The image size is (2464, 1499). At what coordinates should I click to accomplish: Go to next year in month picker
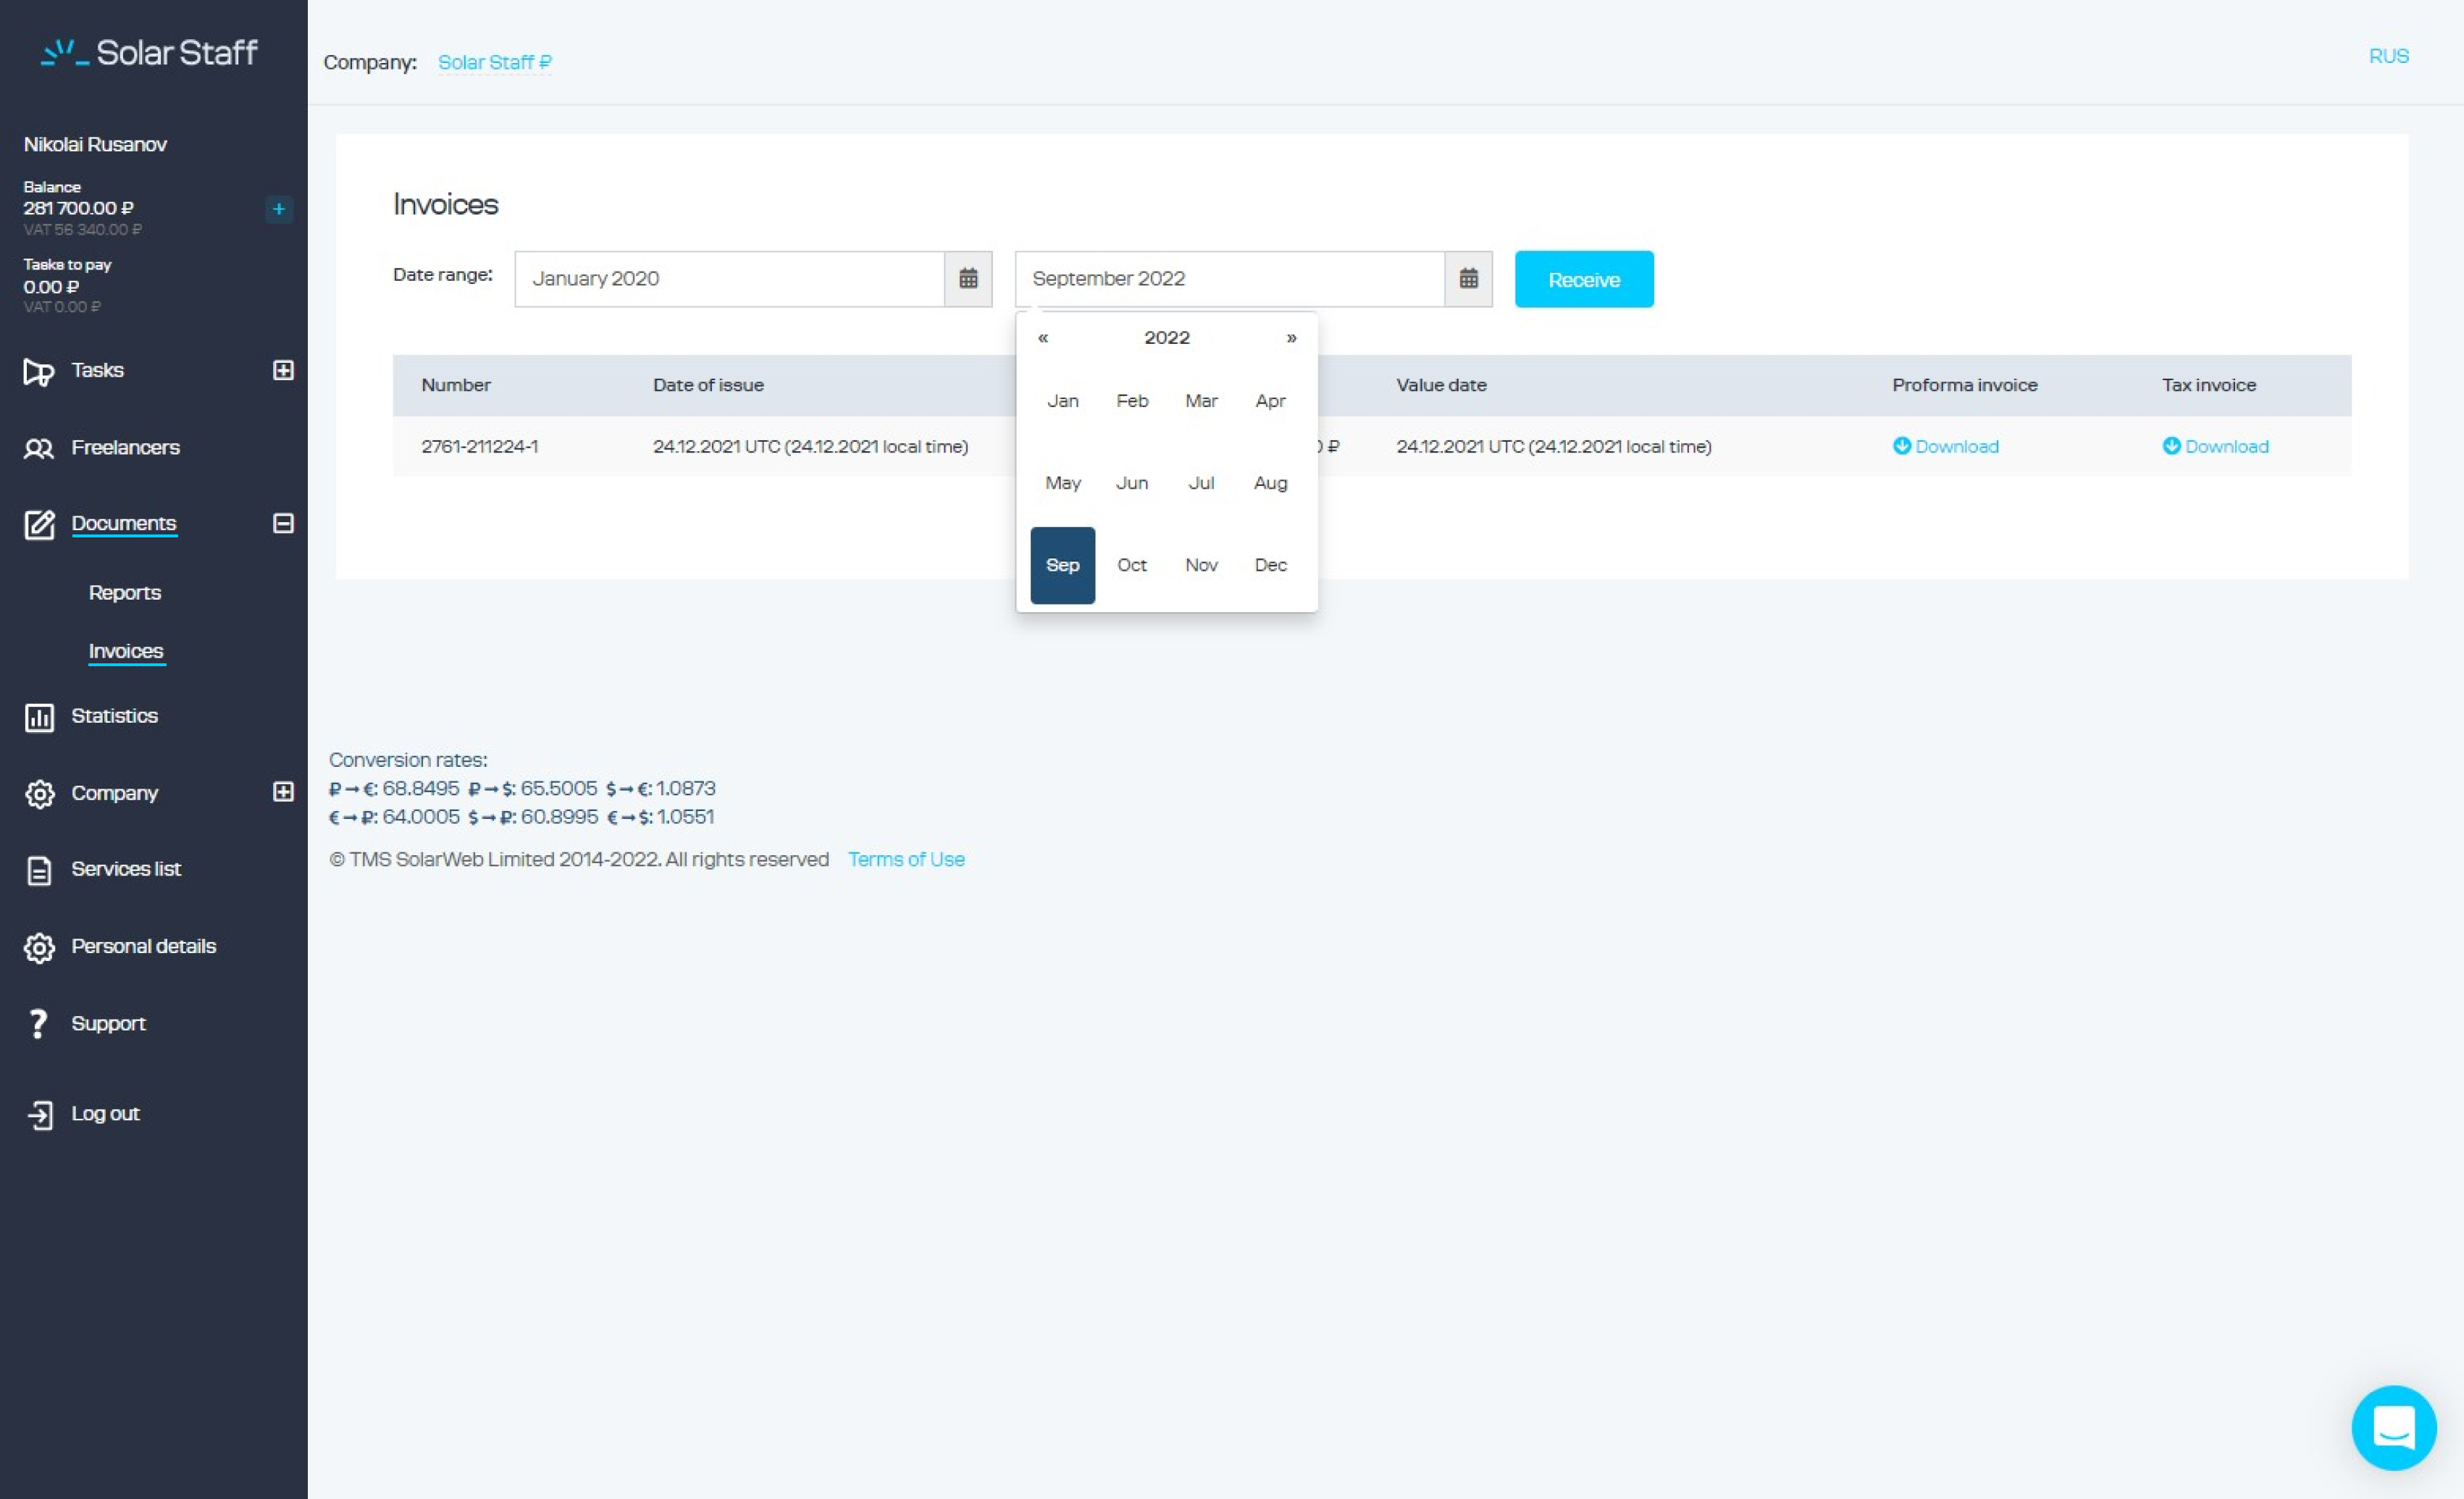(1291, 338)
